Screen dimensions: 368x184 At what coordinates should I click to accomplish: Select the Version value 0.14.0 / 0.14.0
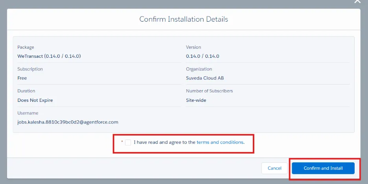tap(202, 56)
